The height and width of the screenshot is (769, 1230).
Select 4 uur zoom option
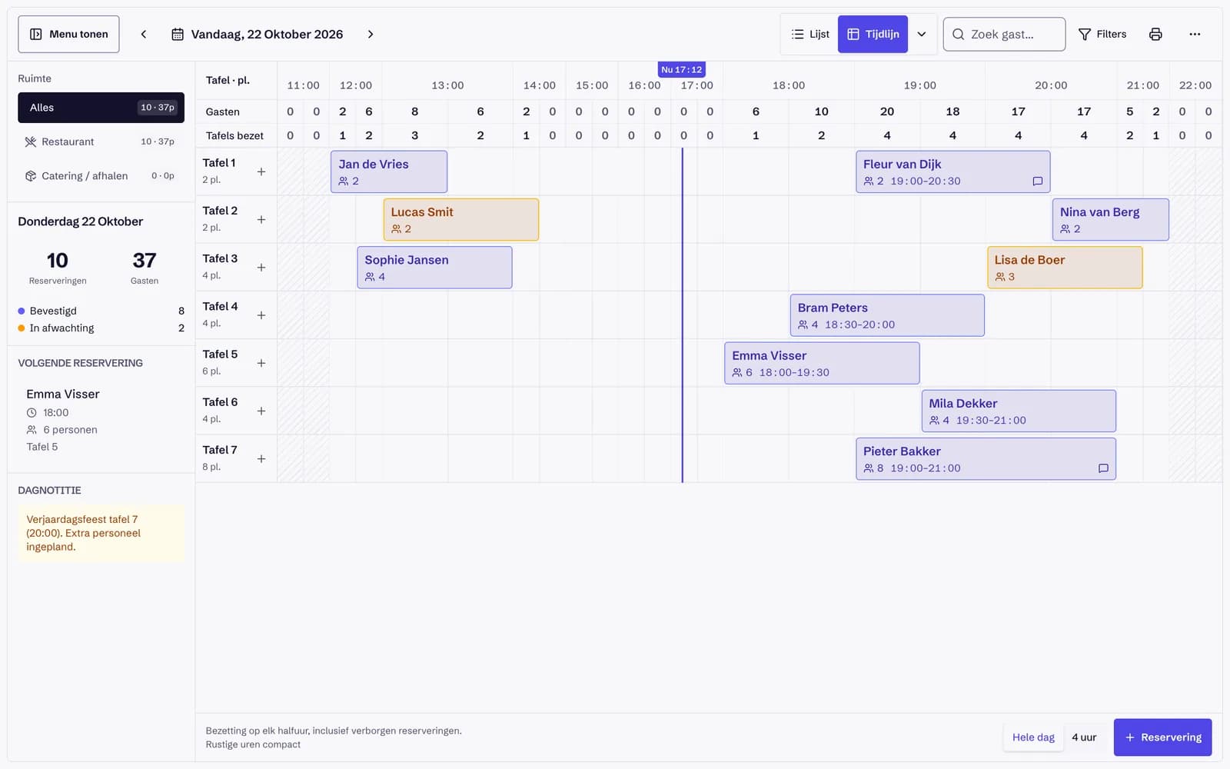coord(1084,737)
